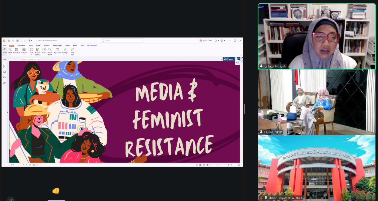Image resolution: width=378 pixels, height=201 pixels.
Task: Expand the Rotate View options
Action: (x=50, y=54)
